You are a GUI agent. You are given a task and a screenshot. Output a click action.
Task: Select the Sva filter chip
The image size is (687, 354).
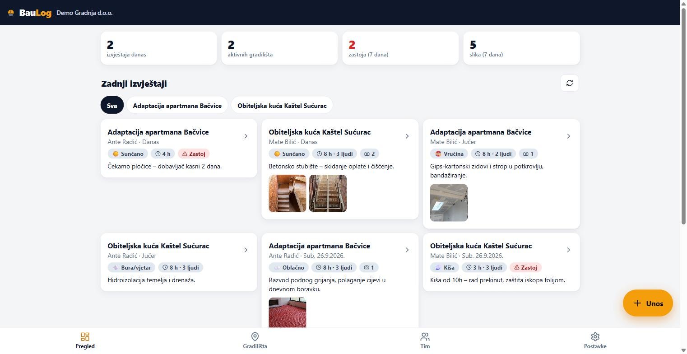(112, 105)
